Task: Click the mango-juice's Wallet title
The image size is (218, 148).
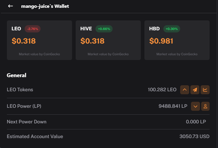Action: 45,6
